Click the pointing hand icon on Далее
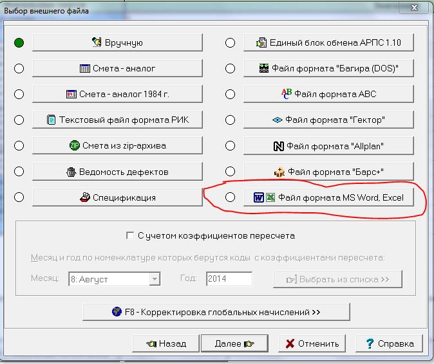Image resolution: width=434 pixels, height=364 pixels. pyautogui.click(x=249, y=344)
